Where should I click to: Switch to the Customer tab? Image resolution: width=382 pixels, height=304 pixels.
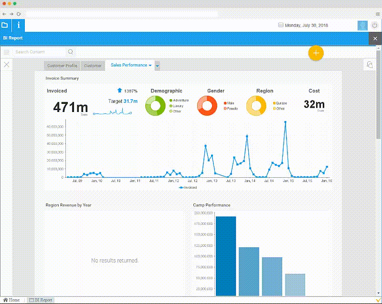coord(93,66)
